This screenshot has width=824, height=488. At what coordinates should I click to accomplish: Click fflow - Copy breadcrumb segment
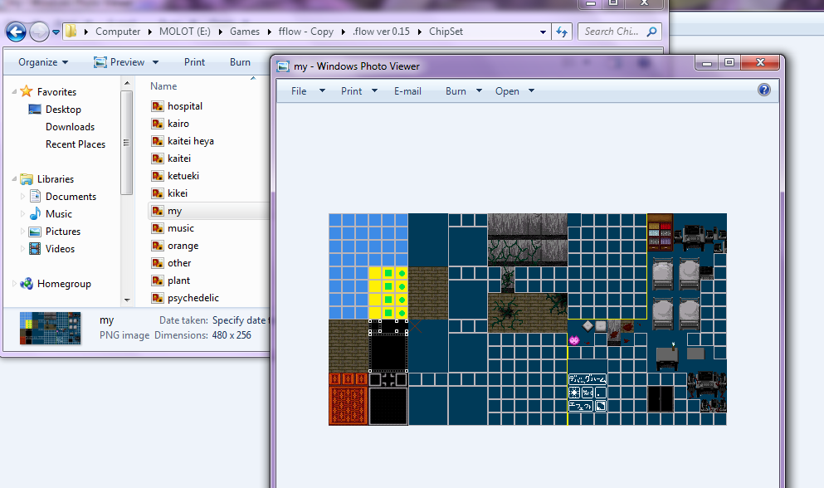pos(306,32)
